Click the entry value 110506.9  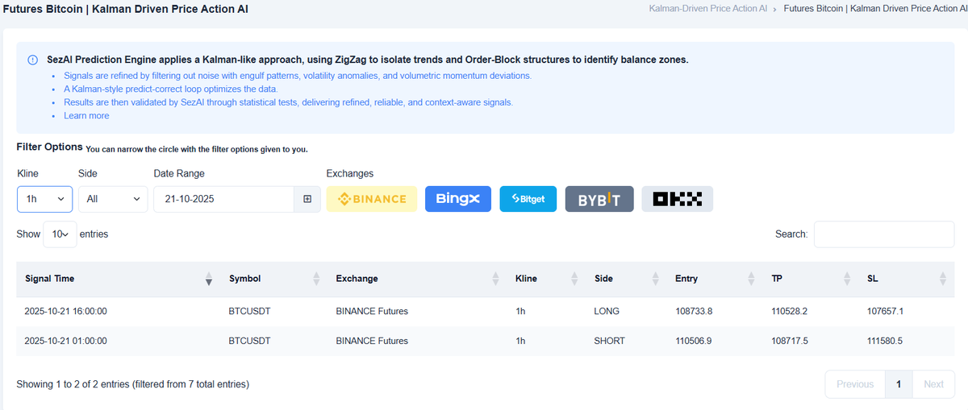click(694, 341)
